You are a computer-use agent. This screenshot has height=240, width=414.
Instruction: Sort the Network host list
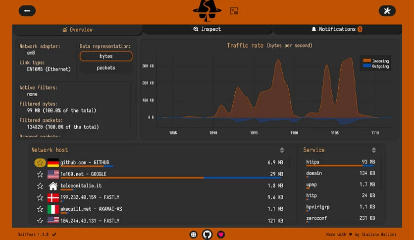[x=282, y=150]
